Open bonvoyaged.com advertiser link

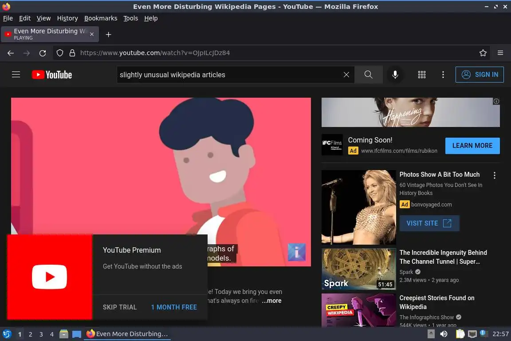point(431,205)
